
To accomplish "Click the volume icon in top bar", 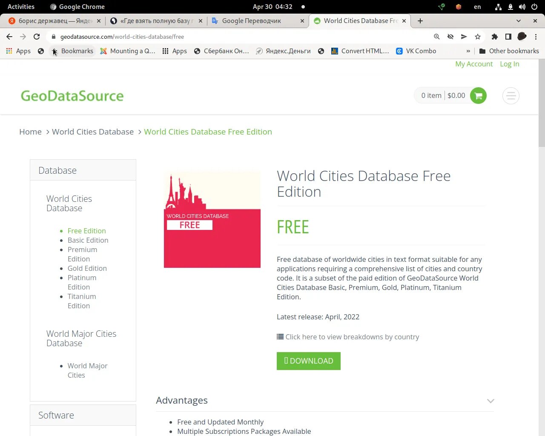I will 522,7.
